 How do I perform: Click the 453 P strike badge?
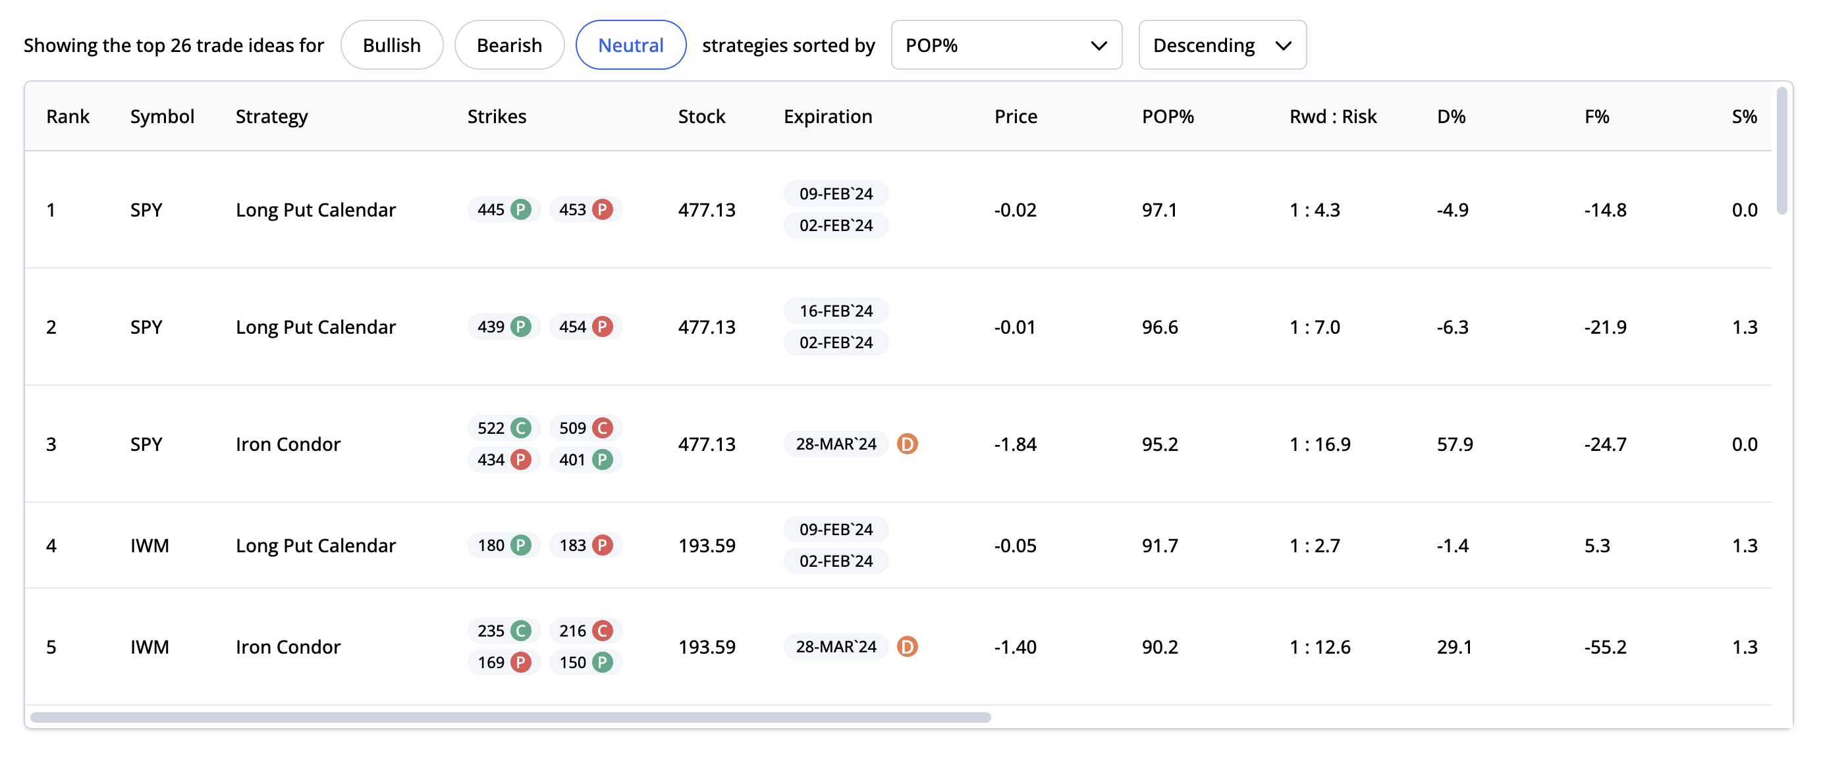tap(585, 210)
